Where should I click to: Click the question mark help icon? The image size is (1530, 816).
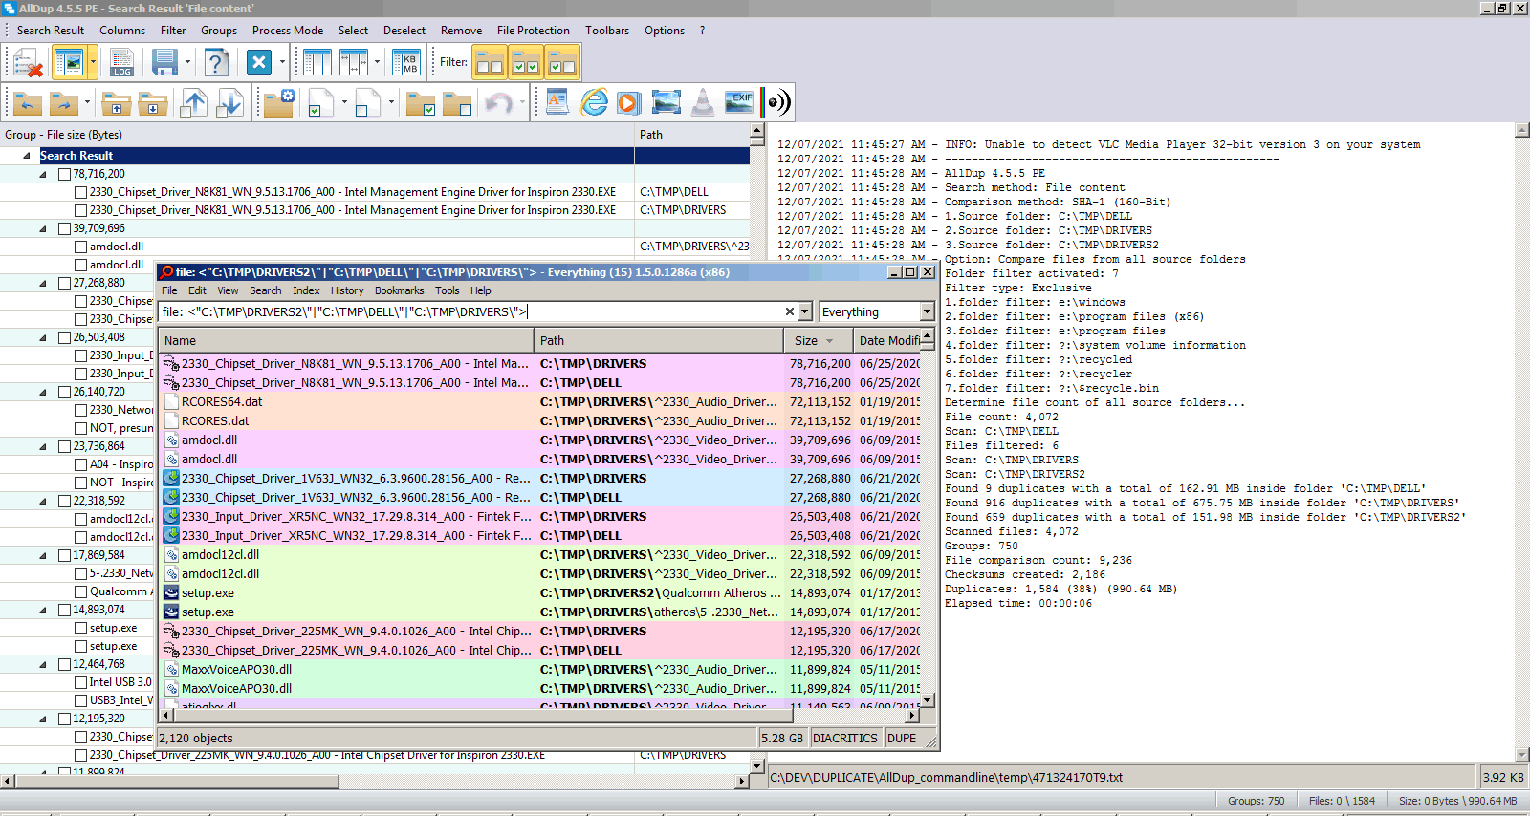coord(217,63)
